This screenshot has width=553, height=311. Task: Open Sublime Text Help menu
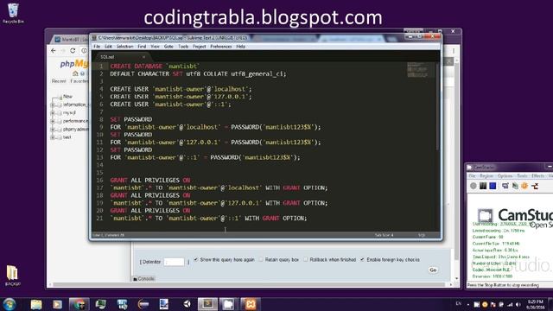pyautogui.click(x=240, y=47)
